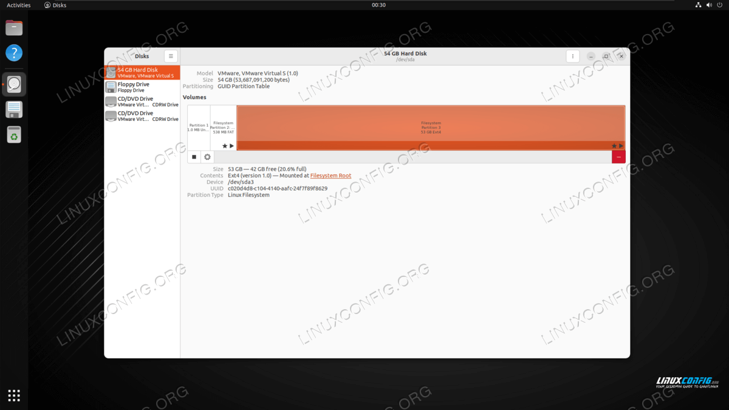Click the model text 'VMware, VMware Virtual S (1.0)'

tap(258, 73)
